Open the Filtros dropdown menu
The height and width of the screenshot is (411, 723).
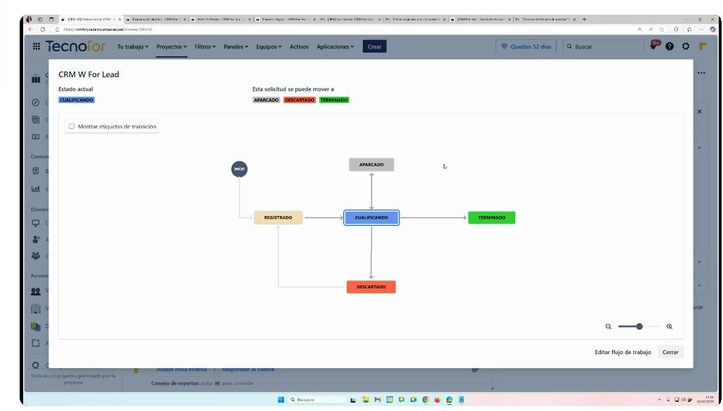click(205, 46)
